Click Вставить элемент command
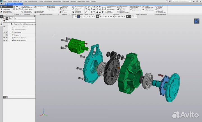The image size is (202, 122). coord(159,7)
